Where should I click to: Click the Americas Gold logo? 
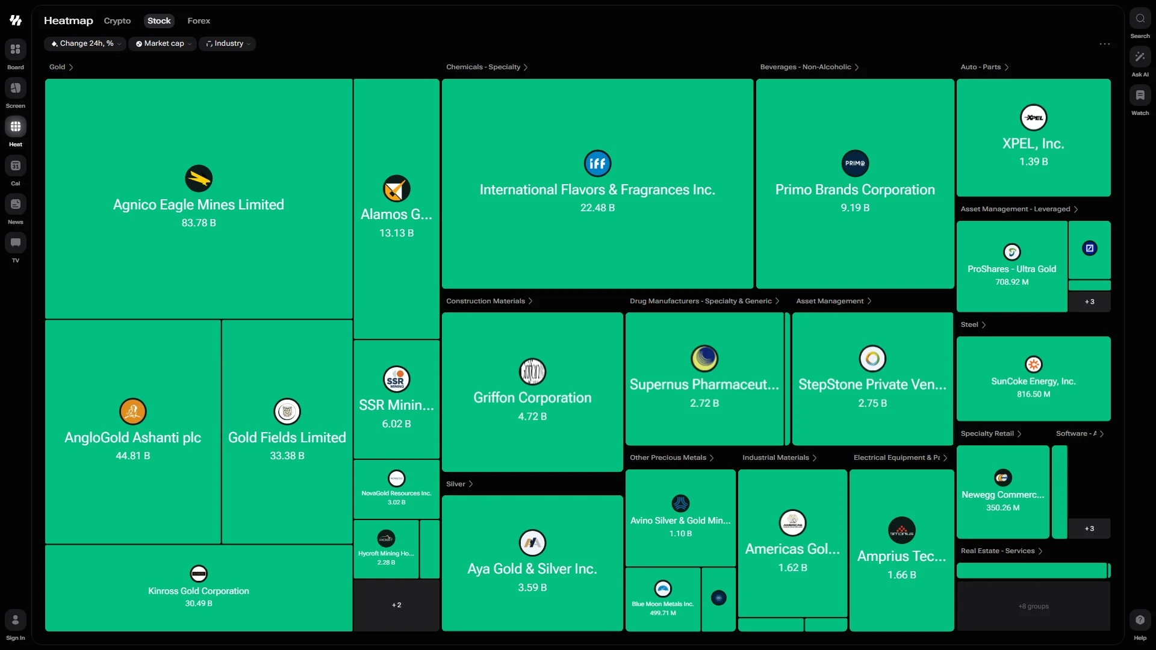[793, 523]
